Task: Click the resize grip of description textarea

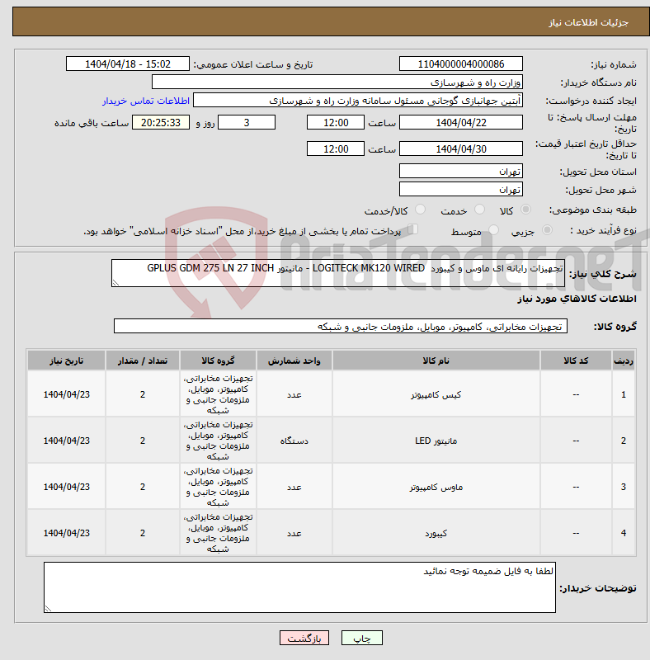Action: [115, 283]
